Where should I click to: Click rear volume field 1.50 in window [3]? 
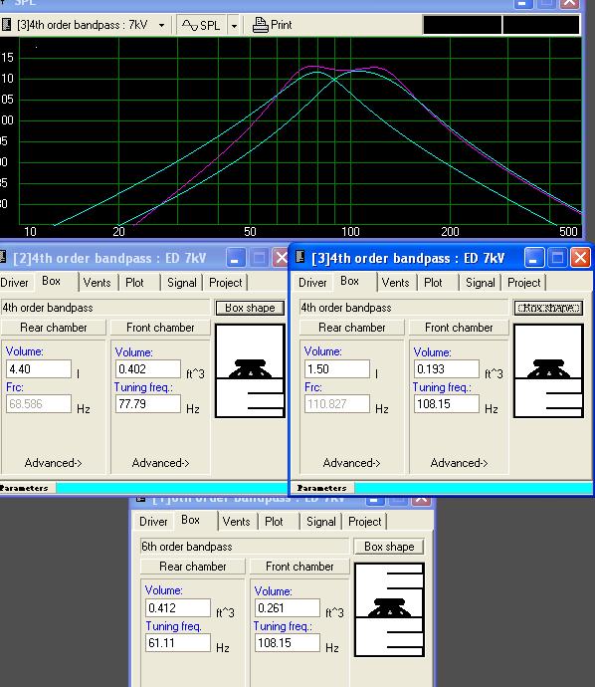(x=337, y=369)
